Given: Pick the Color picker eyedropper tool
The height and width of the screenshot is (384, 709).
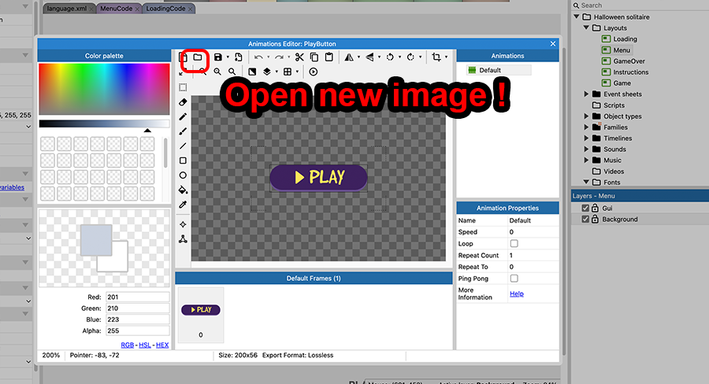Looking at the screenshot, I should [183, 205].
